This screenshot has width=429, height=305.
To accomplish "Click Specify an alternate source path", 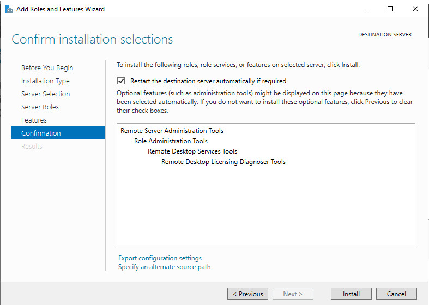I will click(x=164, y=267).
